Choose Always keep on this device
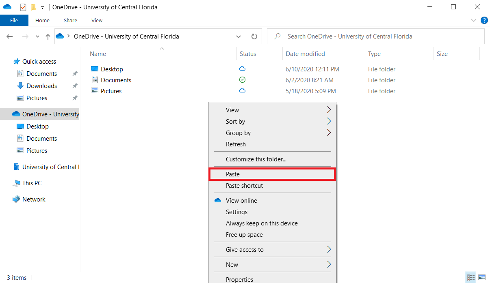Image resolution: width=490 pixels, height=283 pixels. tap(273, 223)
